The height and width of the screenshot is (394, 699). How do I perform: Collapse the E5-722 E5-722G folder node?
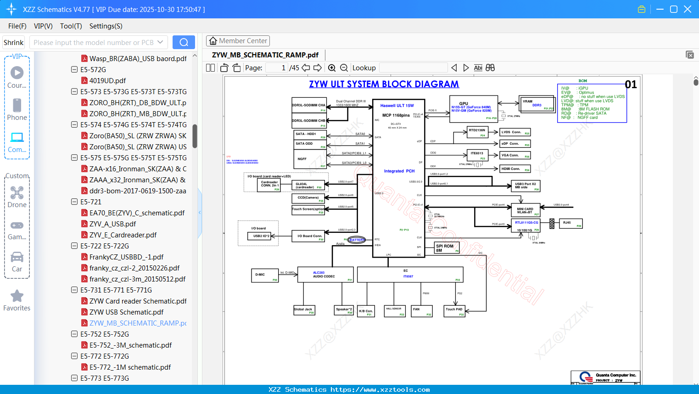74,246
